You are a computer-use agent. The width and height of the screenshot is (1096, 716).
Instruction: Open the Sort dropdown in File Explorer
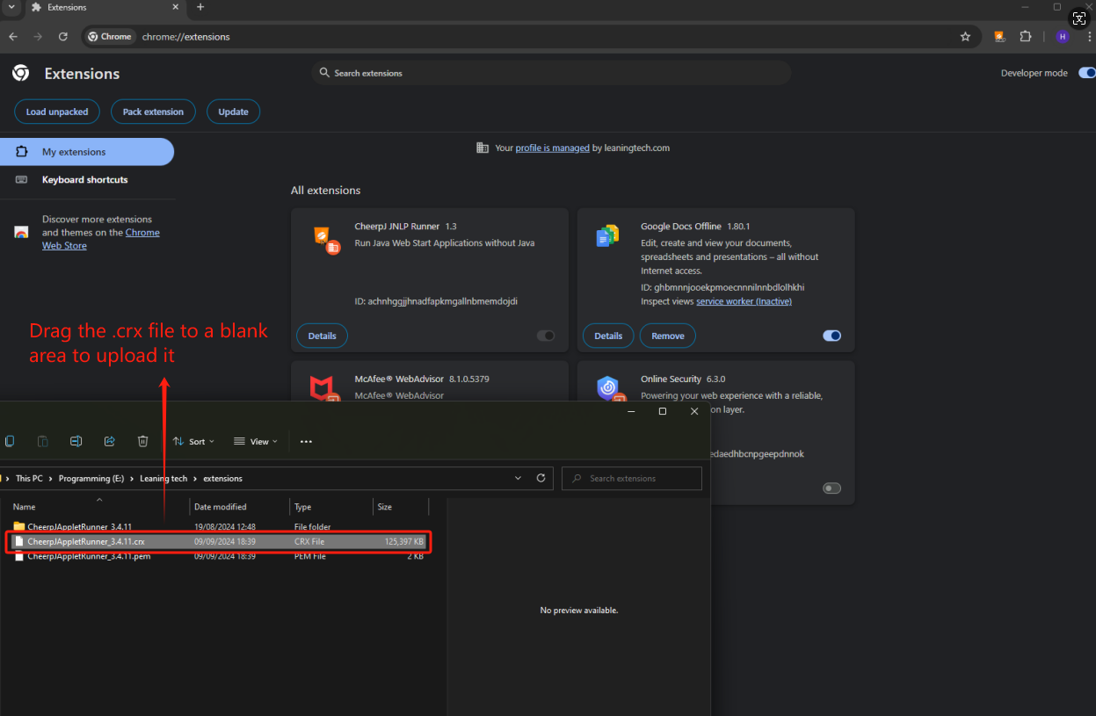point(194,442)
